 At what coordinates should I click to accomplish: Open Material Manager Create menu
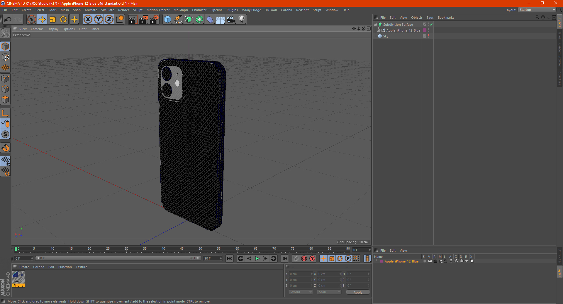(x=24, y=267)
